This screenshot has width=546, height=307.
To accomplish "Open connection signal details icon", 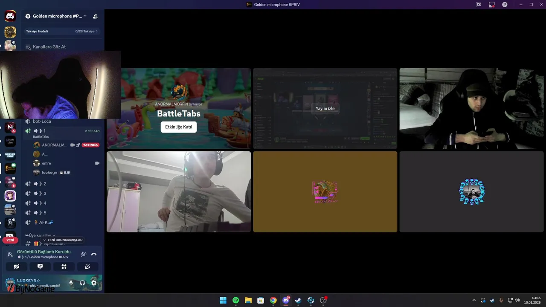I will click(10, 254).
